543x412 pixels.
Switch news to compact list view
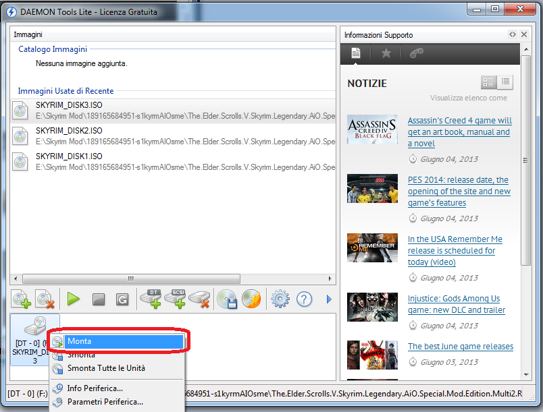pyautogui.click(x=505, y=82)
